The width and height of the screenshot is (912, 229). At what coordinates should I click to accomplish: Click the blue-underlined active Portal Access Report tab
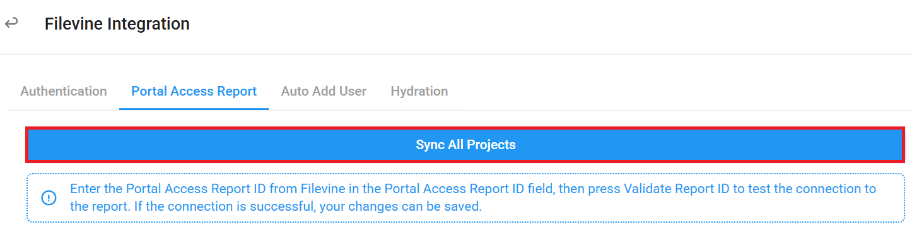click(194, 91)
